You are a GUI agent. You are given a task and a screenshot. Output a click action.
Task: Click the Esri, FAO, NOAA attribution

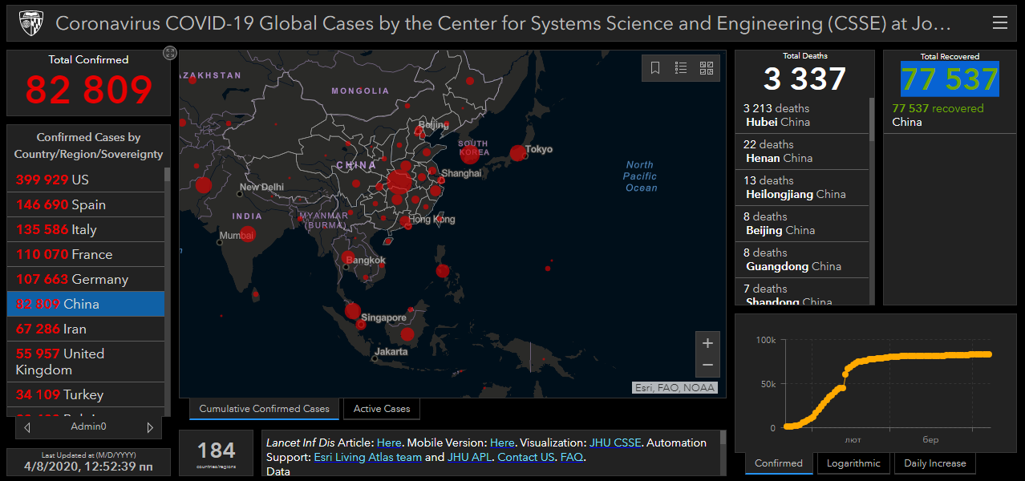[675, 388]
